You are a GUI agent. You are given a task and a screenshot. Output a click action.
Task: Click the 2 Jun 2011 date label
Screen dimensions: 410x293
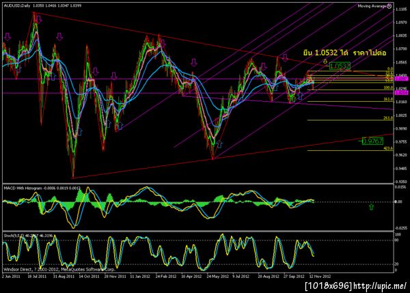click(11, 277)
